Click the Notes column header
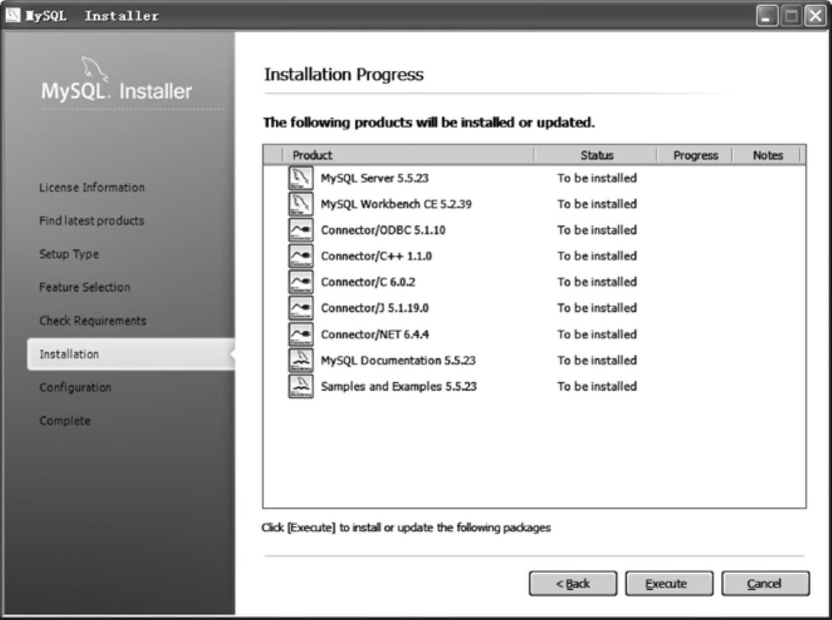 click(x=767, y=155)
